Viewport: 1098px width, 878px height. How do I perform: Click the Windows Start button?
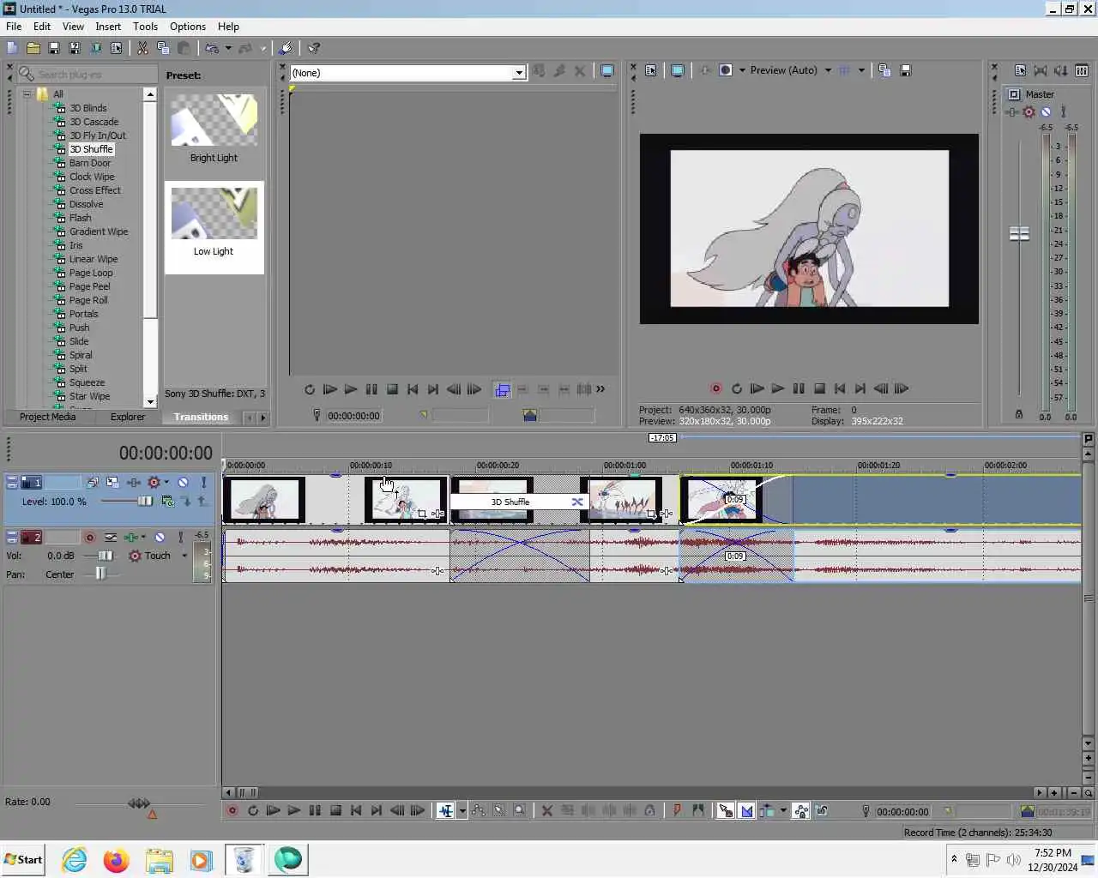click(23, 859)
